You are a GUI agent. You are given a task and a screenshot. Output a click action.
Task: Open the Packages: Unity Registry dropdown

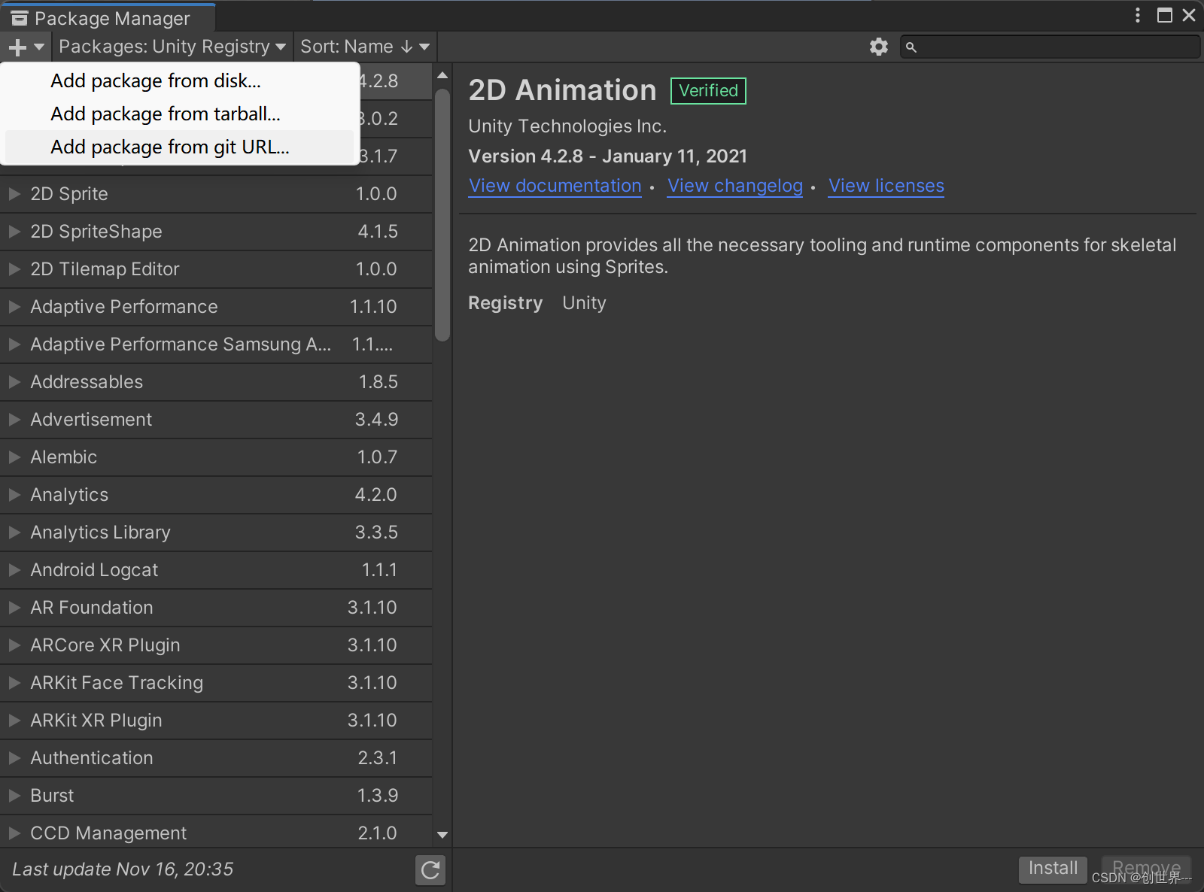(172, 46)
